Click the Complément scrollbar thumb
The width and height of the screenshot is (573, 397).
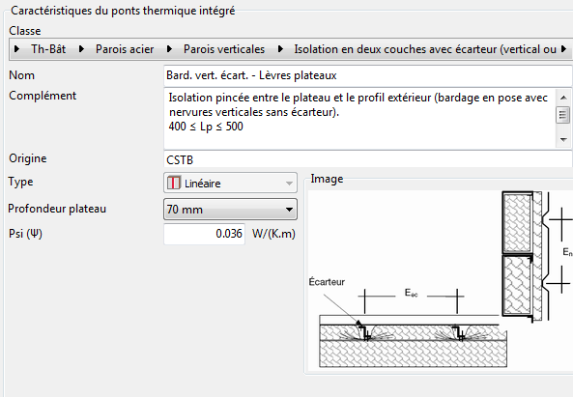(x=562, y=115)
